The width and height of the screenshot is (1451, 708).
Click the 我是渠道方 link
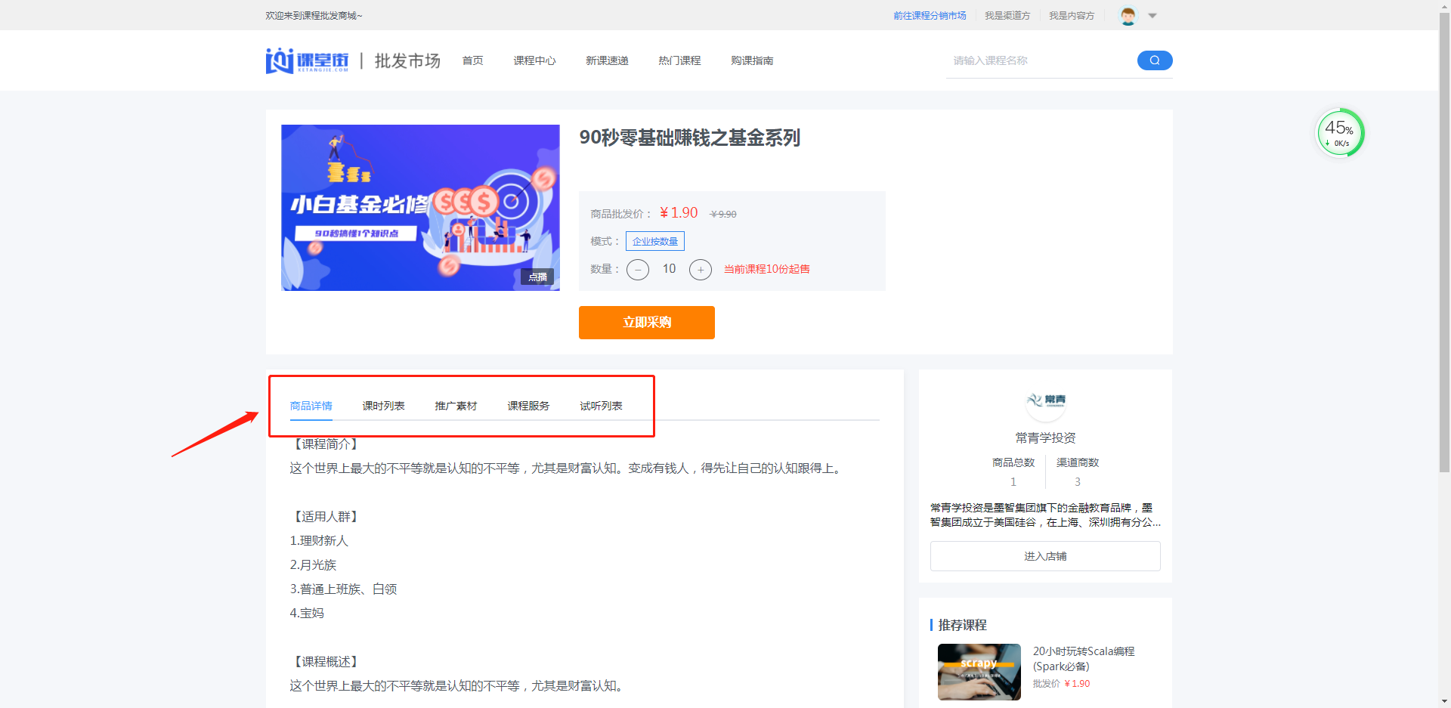click(1007, 15)
